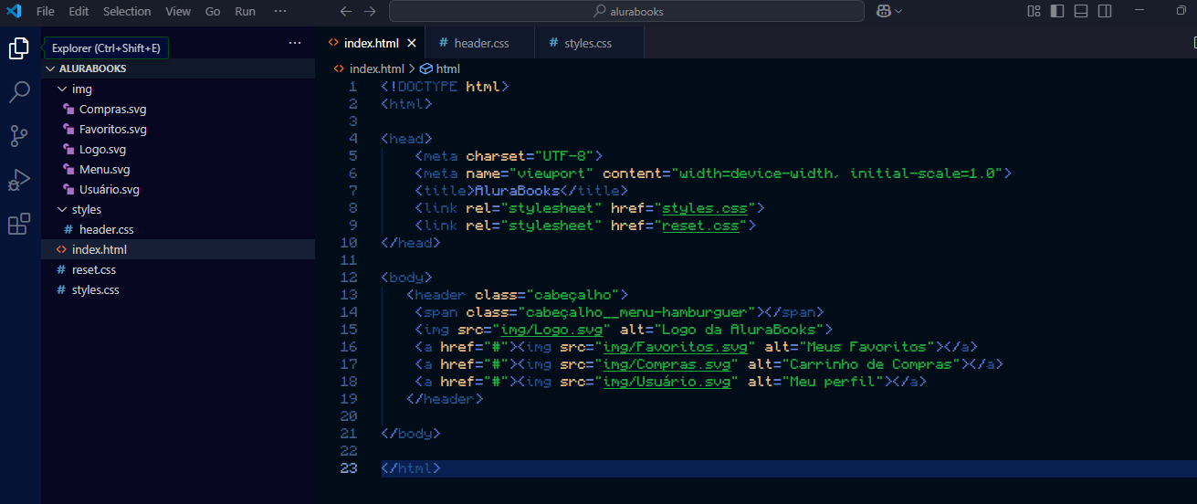
Task: Open the Run and Debug view
Action: pyautogui.click(x=19, y=180)
